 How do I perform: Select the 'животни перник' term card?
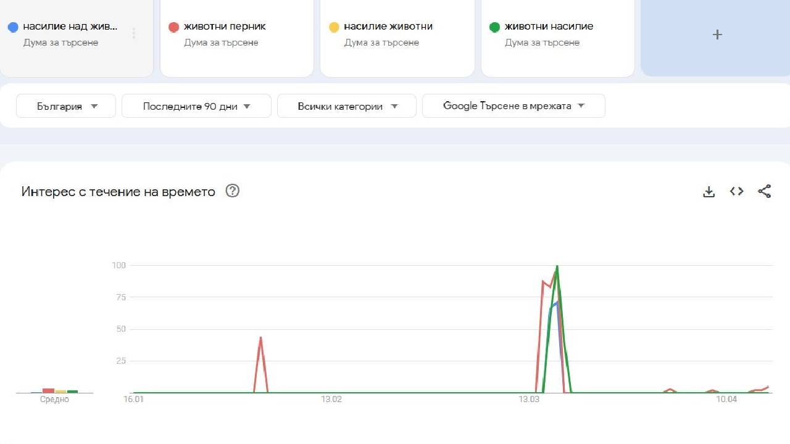tap(236, 37)
